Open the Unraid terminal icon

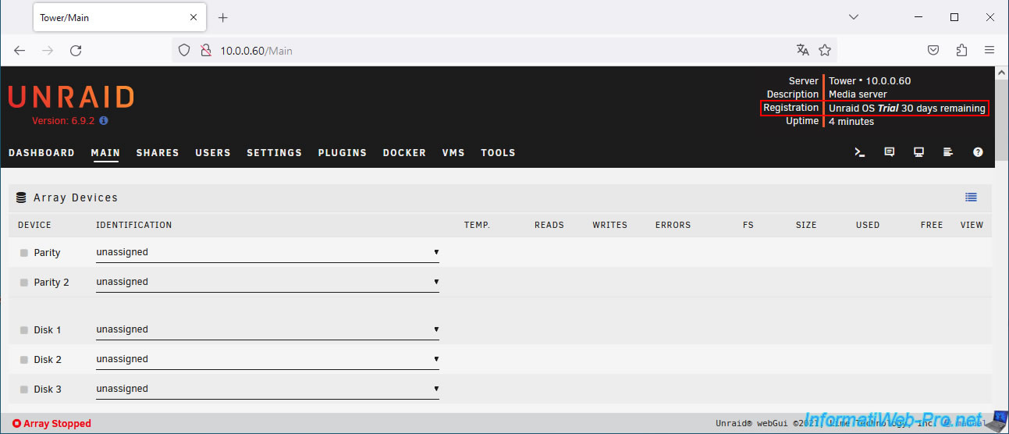click(x=859, y=153)
